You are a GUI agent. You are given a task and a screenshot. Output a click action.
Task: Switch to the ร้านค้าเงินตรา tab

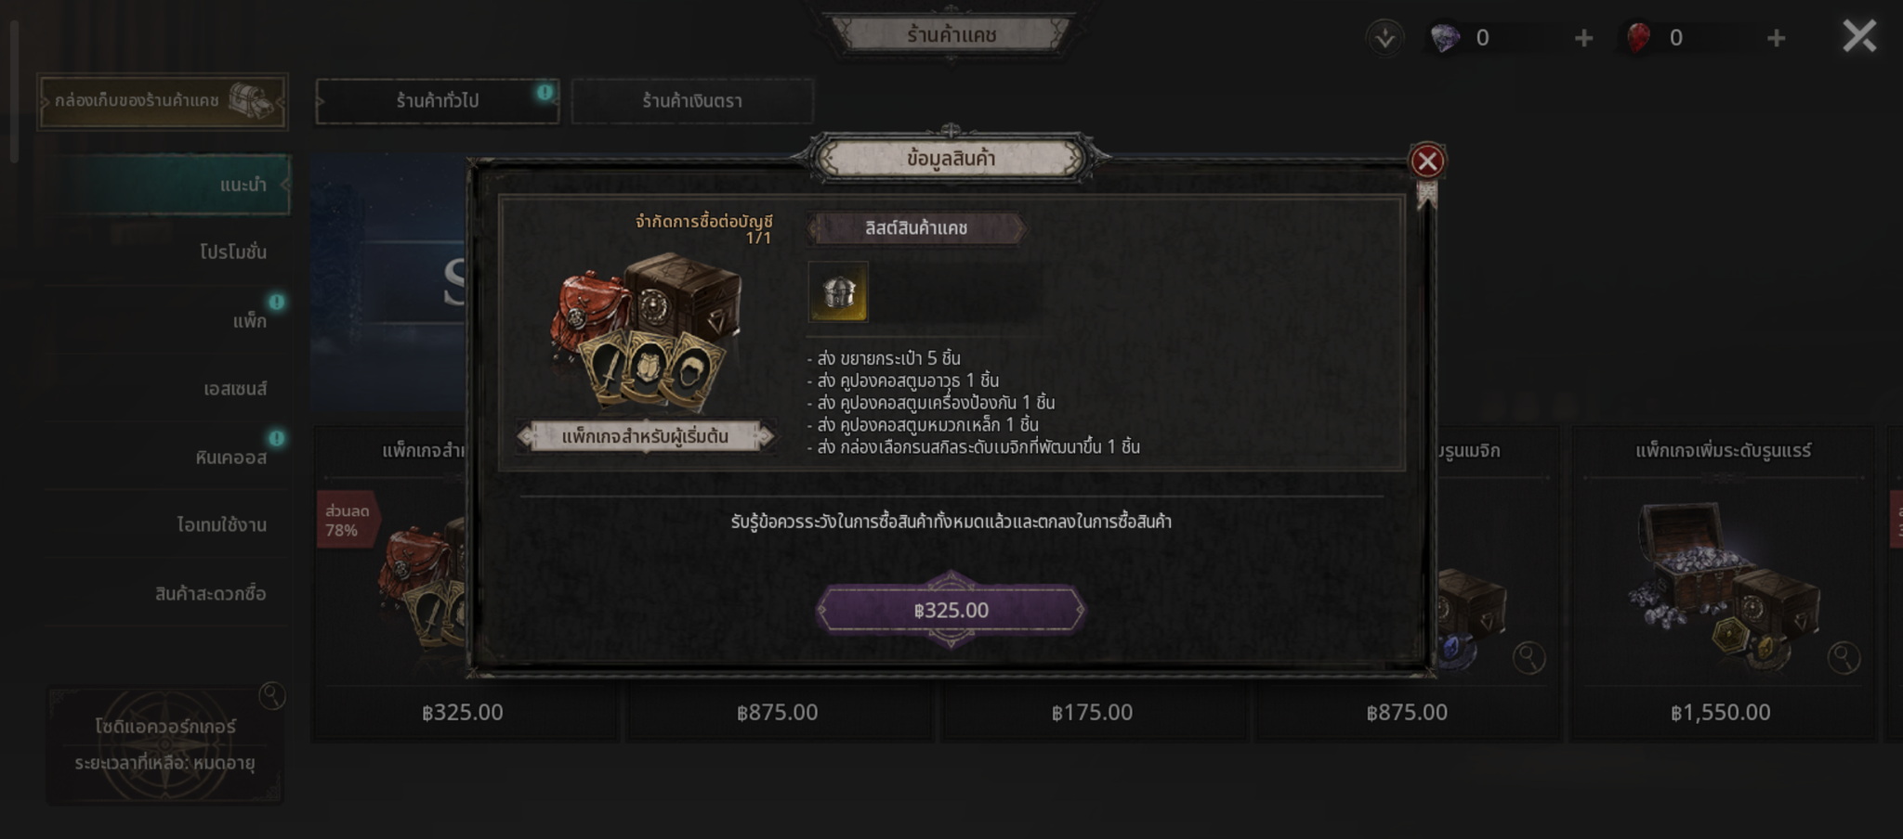692,100
